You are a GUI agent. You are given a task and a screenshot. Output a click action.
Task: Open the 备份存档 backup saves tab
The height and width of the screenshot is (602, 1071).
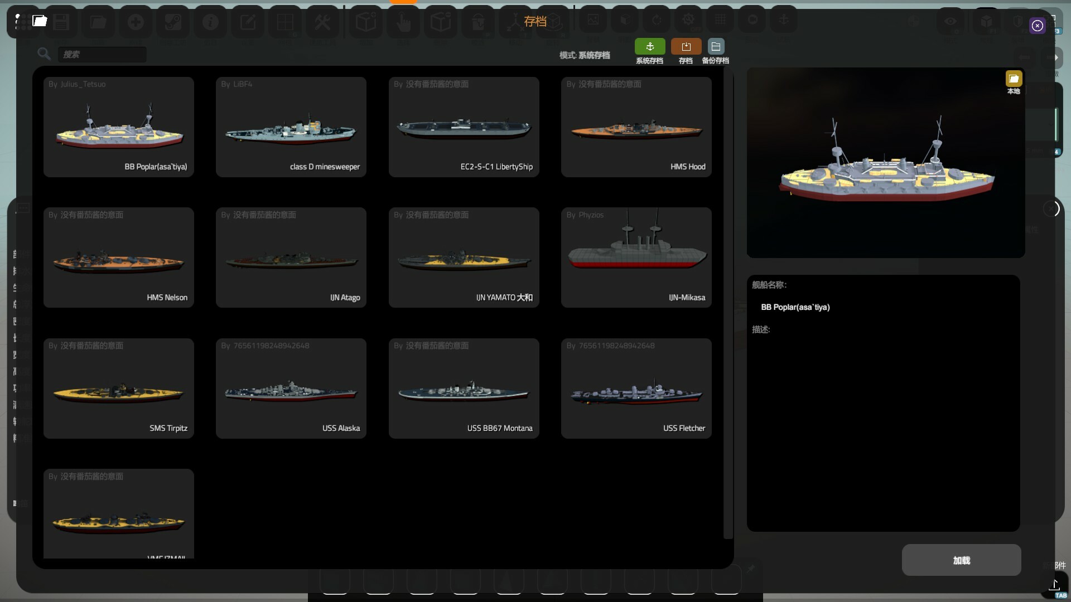(716, 47)
